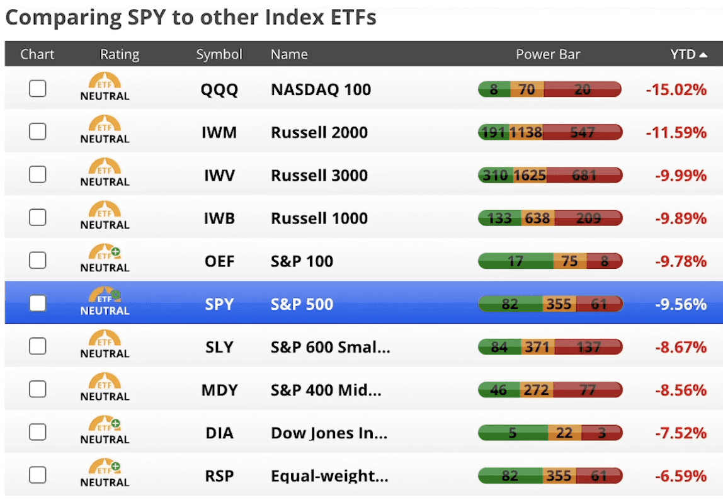Screen dimensions: 723x500
Task: Select the name NASDAQ 100
Action: click(x=321, y=89)
